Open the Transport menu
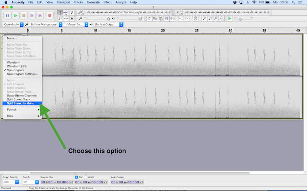 click(63, 2)
